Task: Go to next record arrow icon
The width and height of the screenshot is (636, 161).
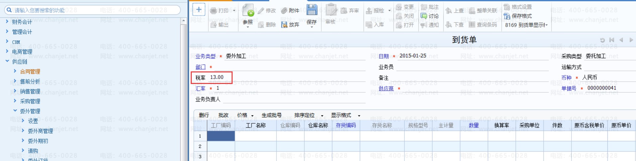Action: 631,40
